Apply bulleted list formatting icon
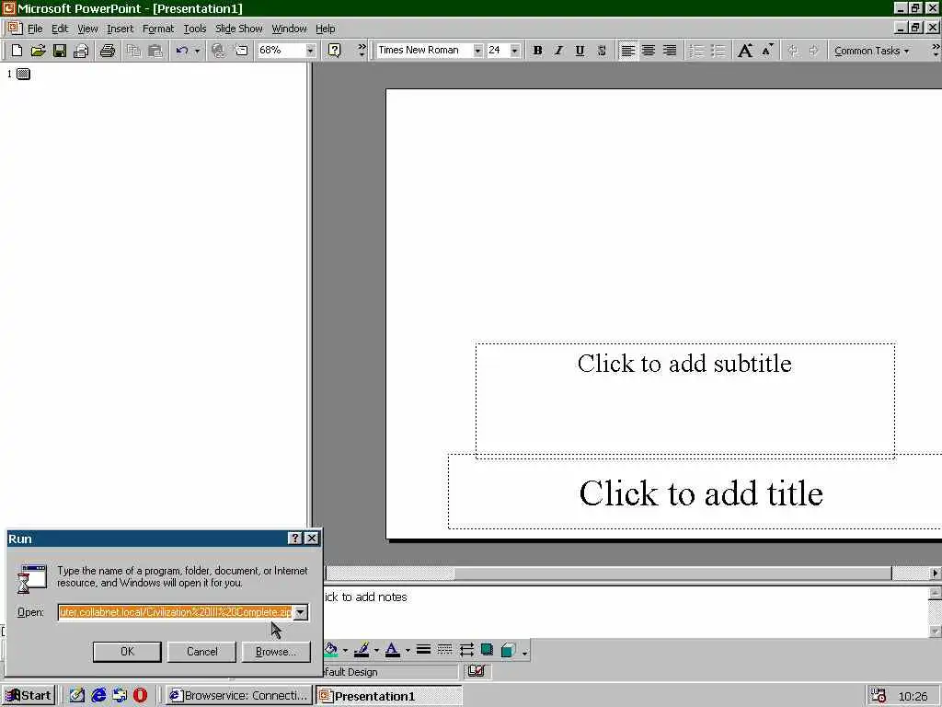The image size is (942, 707). (x=718, y=51)
